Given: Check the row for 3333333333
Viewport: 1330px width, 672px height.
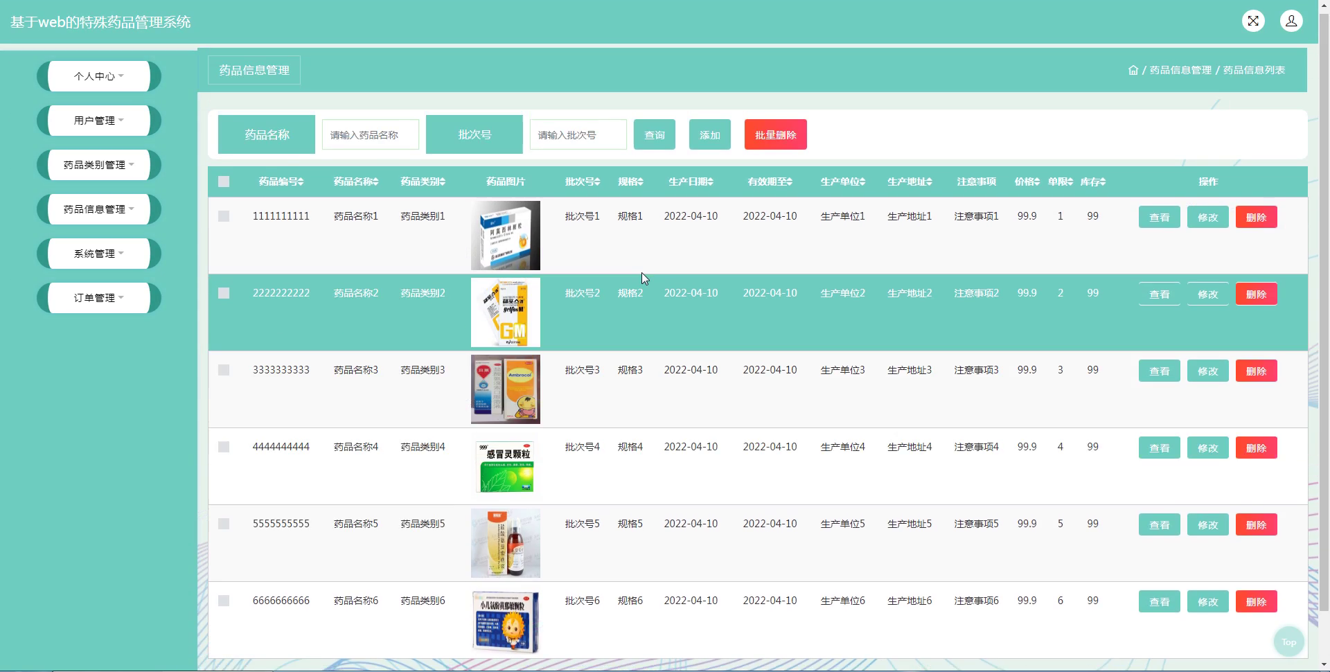Looking at the screenshot, I should pyautogui.click(x=224, y=370).
